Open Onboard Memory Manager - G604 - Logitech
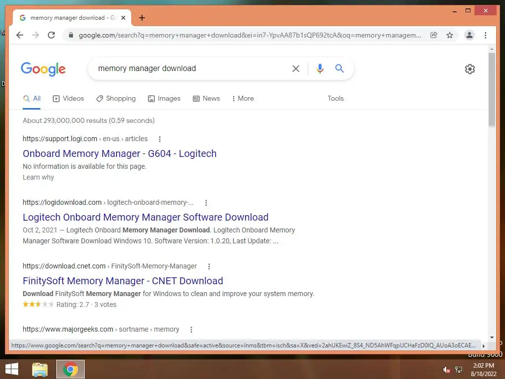This screenshot has height=379, width=505. click(x=119, y=154)
